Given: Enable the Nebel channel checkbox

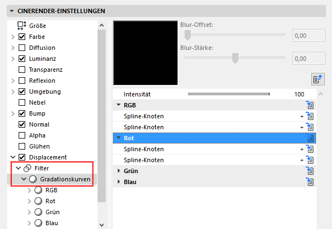Looking at the screenshot, I should pyautogui.click(x=22, y=102).
